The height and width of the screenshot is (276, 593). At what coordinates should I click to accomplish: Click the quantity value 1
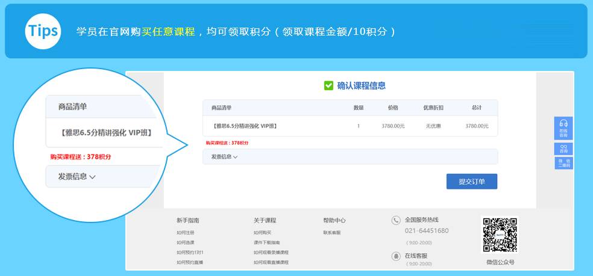tap(358, 126)
